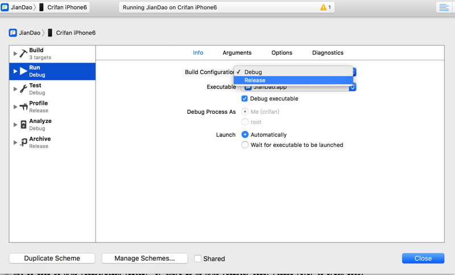
Task: Toggle the Shared checkbox
Action: click(x=197, y=258)
